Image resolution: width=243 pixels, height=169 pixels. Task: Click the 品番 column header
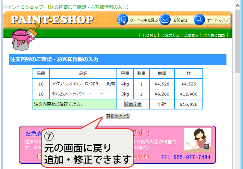[x=41, y=73]
